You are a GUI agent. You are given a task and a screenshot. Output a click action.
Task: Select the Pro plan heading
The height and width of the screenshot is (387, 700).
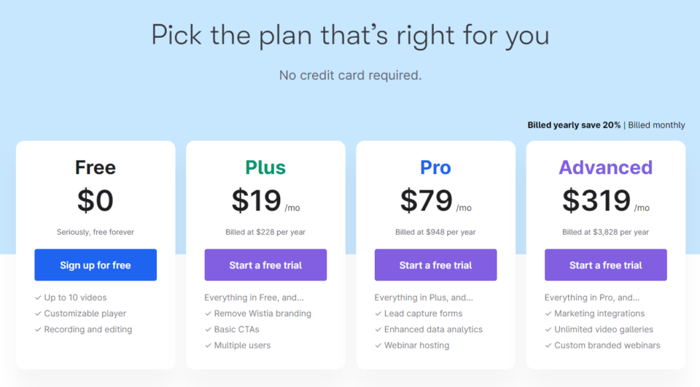tap(436, 168)
